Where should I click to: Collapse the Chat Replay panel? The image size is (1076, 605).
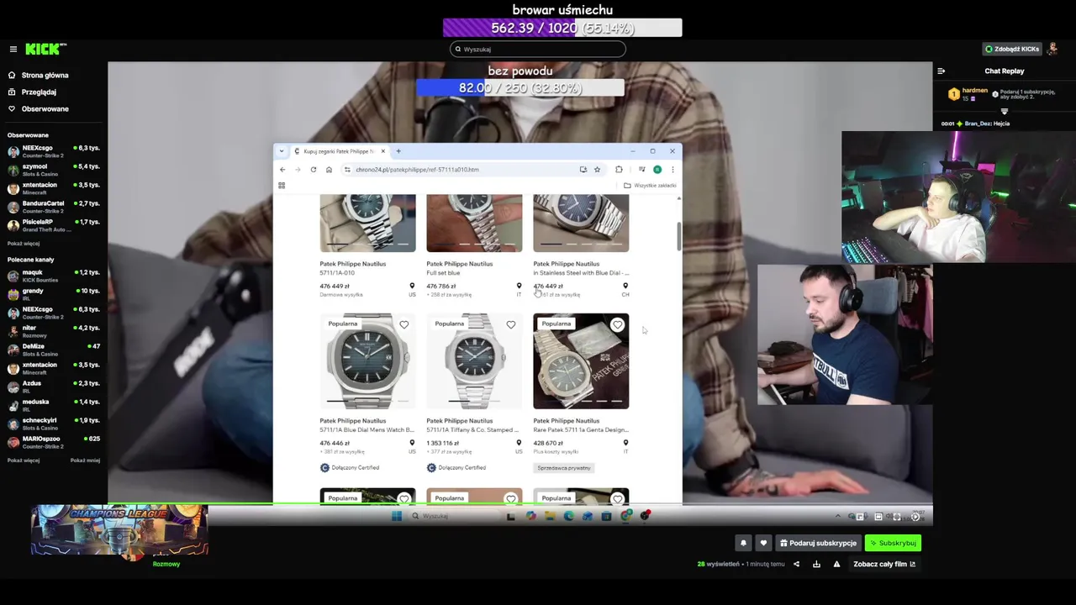click(x=941, y=71)
